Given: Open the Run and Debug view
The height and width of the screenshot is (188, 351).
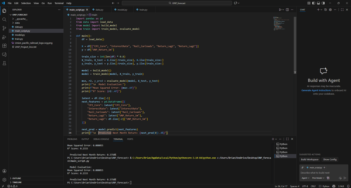Looking at the screenshot, I should click(x=4, y=37).
